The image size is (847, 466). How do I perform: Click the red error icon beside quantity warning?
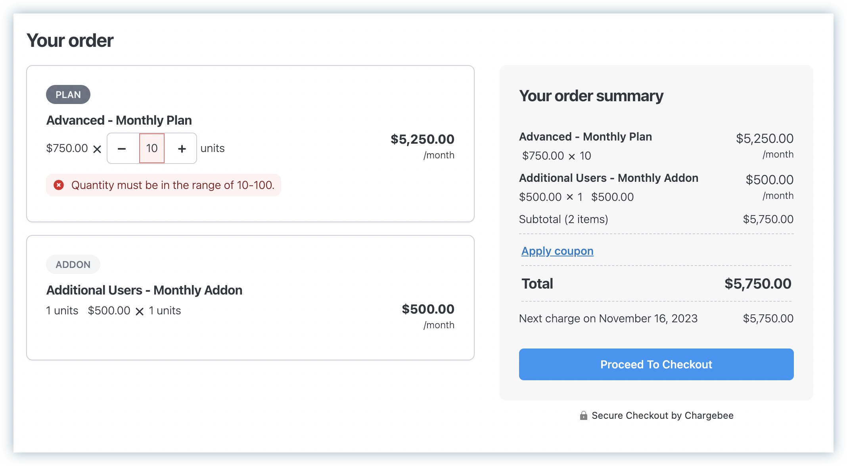pos(59,185)
